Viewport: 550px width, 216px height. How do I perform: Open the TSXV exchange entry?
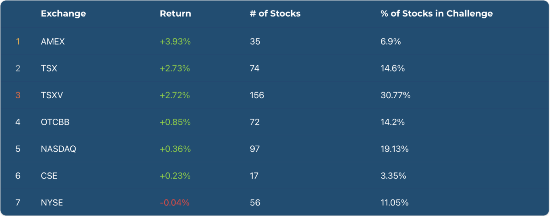(51, 95)
